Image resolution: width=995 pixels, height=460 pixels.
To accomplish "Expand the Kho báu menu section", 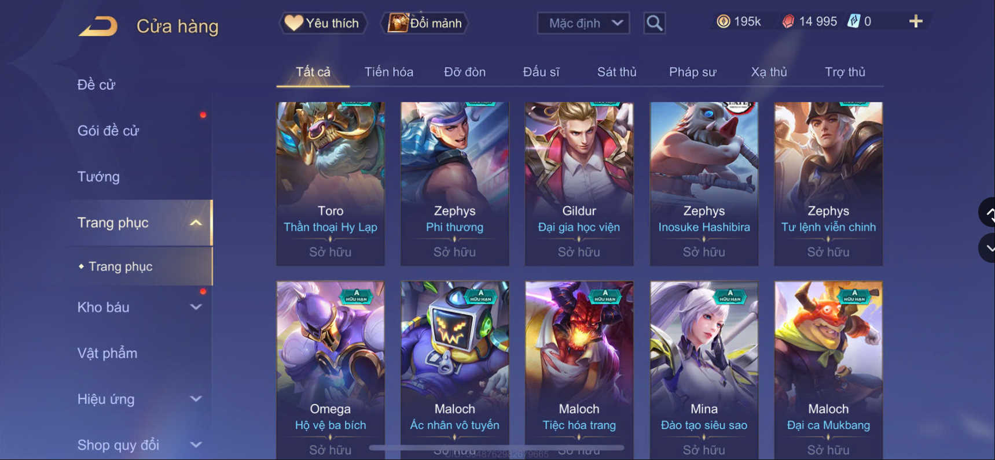I will tap(196, 307).
